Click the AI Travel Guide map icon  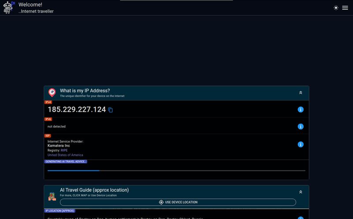[x=52, y=196]
